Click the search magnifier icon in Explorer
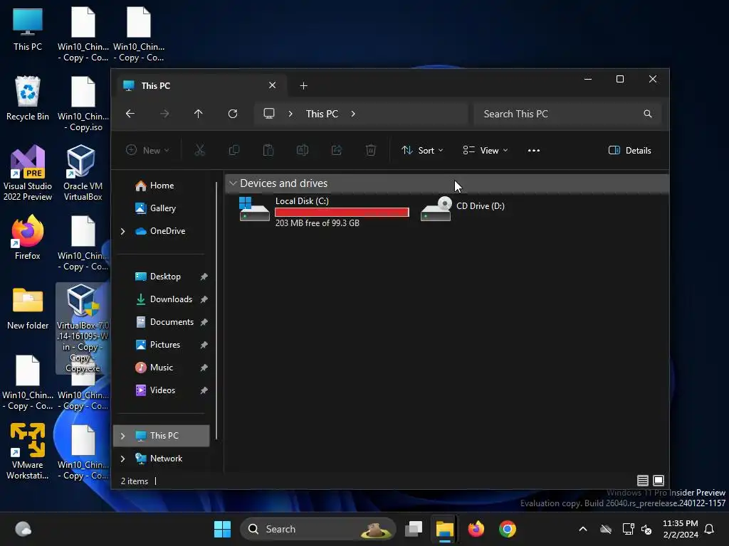Image resolution: width=729 pixels, height=546 pixels. [x=648, y=114]
